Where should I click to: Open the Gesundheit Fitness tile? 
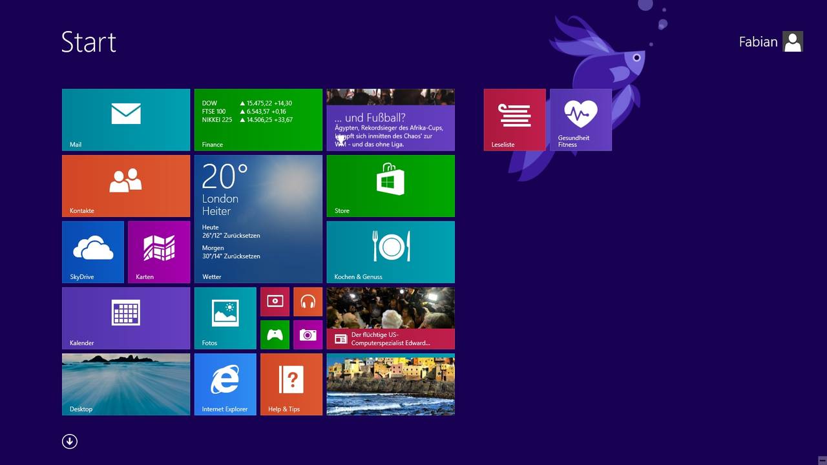(x=580, y=119)
